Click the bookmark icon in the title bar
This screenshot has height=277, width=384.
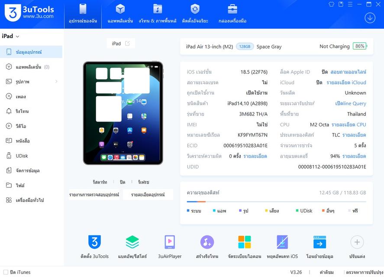(341, 4)
